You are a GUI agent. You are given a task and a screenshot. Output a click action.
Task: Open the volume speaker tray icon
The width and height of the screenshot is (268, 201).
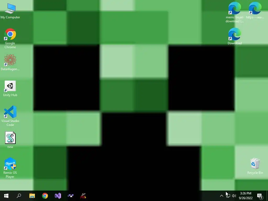point(234,196)
